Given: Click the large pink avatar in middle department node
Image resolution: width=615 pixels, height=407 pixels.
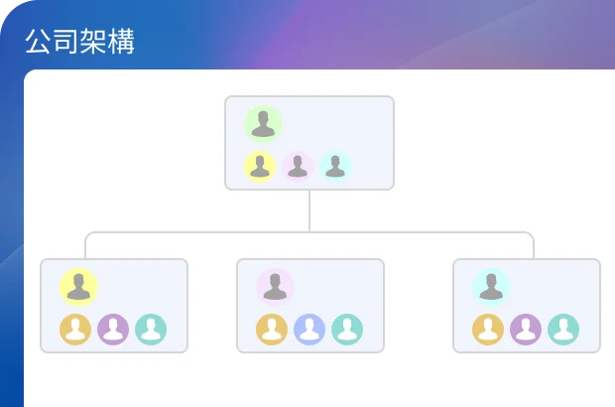Looking at the screenshot, I should pyautogui.click(x=275, y=287).
